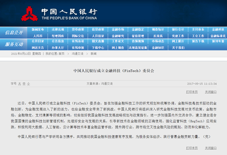
Task: Open the 支付体系 section
Action: 198,29
